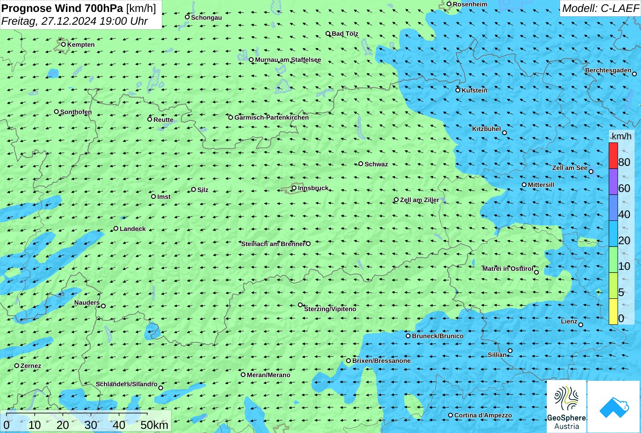Screen dimensions: 641x433
Task: Select the Kufstein location marker circle
Action: (458, 90)
